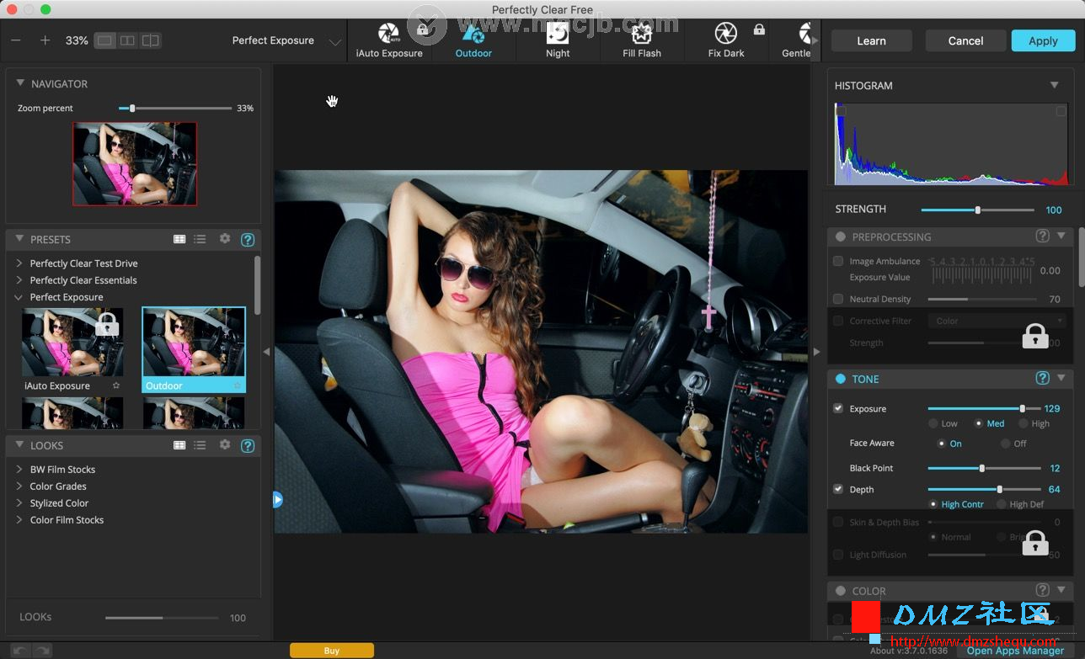
Task: Click the zoom in plus icon
Action: [x=45, y=40]
